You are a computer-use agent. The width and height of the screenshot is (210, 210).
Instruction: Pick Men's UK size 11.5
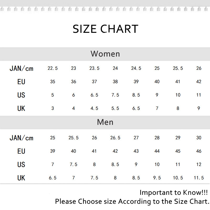click(x=199, y=178)
